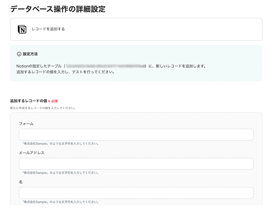Click the blurred Notion table ID
This screenshot has height=211, width=272.
tap(106, 66)
